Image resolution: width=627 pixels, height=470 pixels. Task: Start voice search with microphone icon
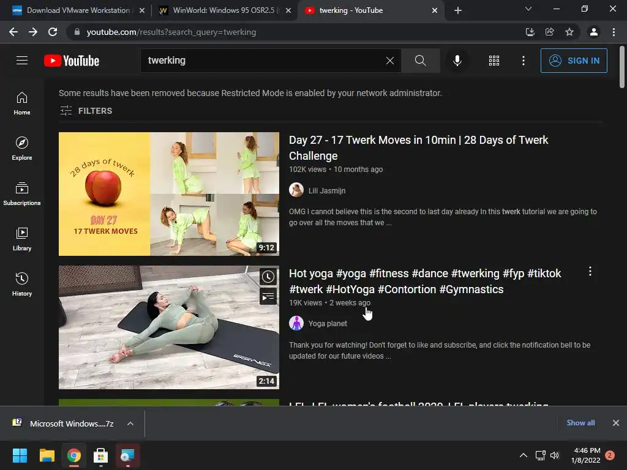tap(457, 61)
